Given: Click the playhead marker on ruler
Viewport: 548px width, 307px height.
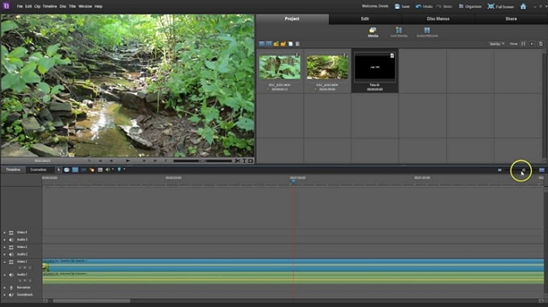Looking at the screenshot, I should coord(293,181).
